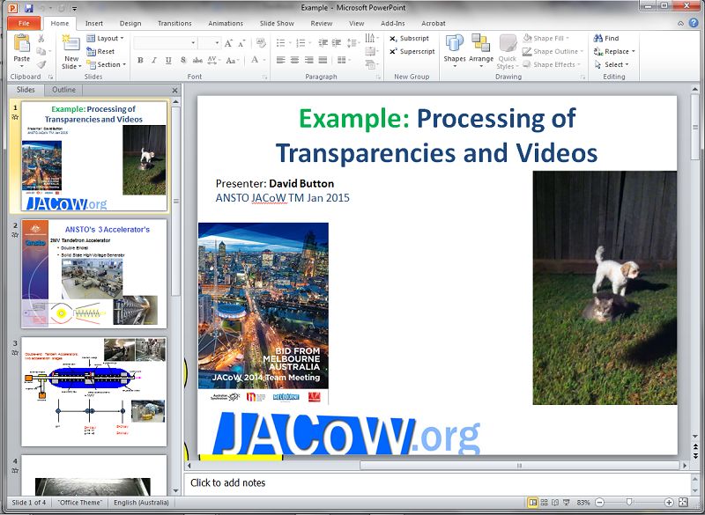This screenshot has height=515, width=705.
Task: Toggle underline formatting
Action: point(168,61)
